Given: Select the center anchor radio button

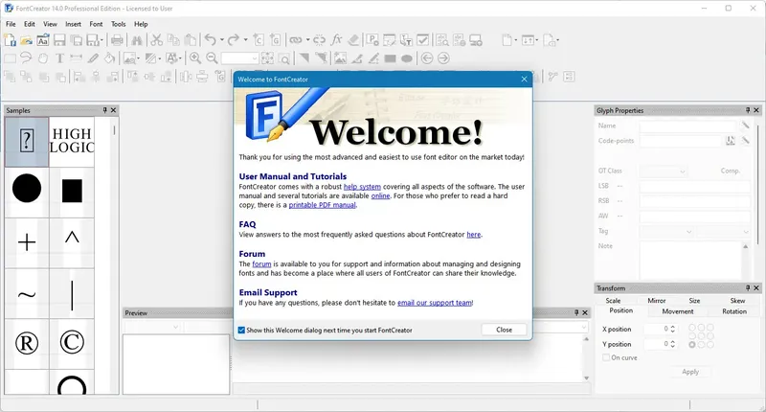Looking at the screenshot, I should pyautogui.click(x=701, y=335).
